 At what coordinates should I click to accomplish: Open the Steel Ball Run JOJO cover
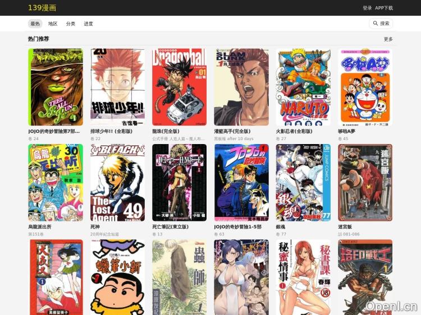coord(56,87)
